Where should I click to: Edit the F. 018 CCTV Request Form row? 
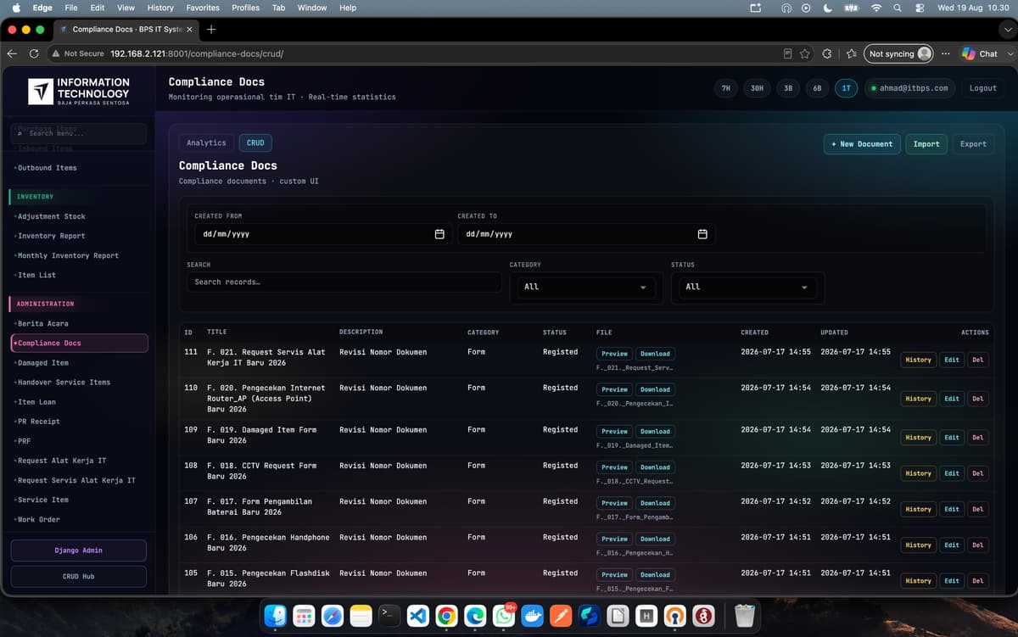[952, 473]
